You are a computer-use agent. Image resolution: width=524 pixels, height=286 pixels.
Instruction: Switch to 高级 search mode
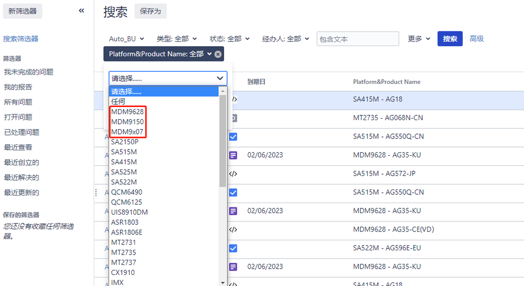coord(477,39)
